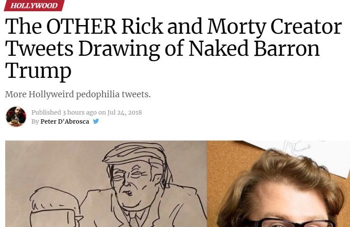
Task: Click the author's Twitter bird icon
Action: (x=96, y=121)
